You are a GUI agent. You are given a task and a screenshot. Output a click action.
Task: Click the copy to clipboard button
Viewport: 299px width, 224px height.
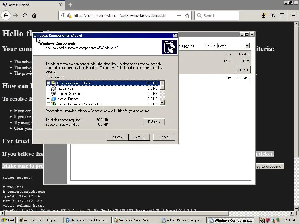coord(269,166)
